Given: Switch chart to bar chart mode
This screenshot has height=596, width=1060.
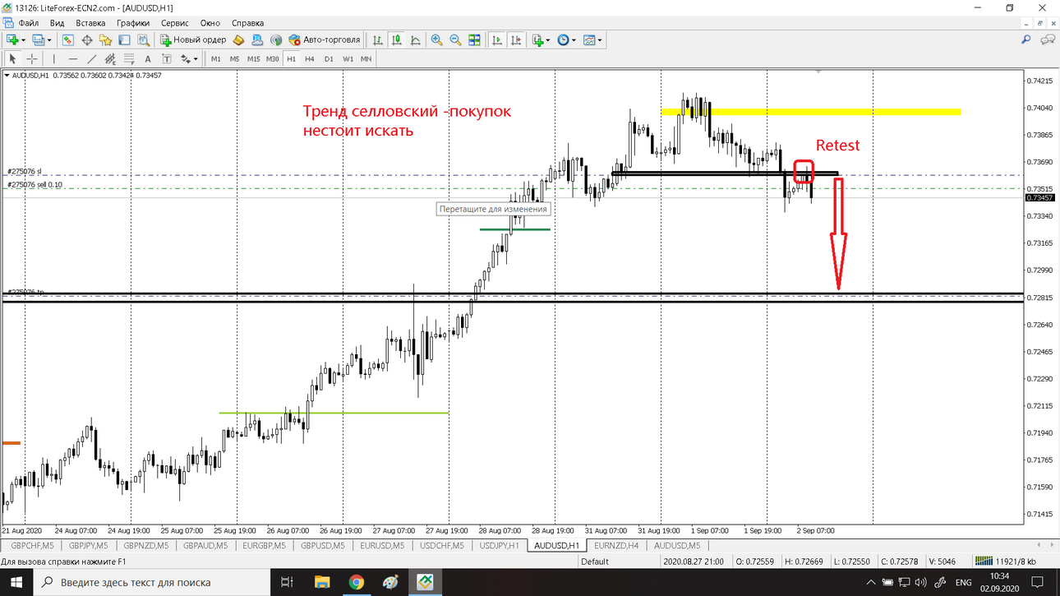Looking at the screenshot, I should [378, 39].
